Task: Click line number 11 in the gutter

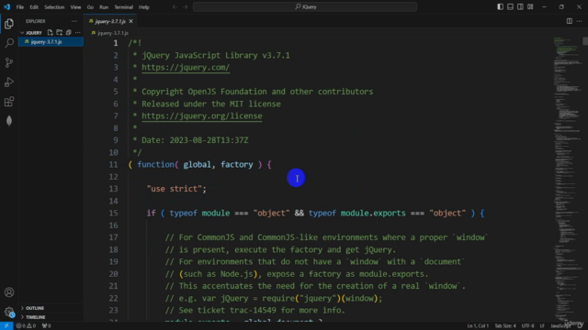Action: point(113,165)
